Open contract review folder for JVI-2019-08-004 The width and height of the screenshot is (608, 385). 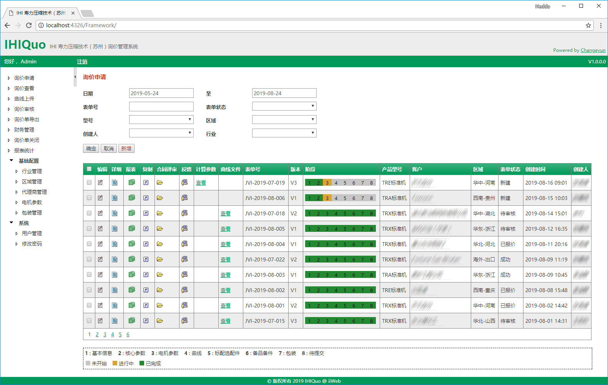pyautogui.click(x=160, y=244)
